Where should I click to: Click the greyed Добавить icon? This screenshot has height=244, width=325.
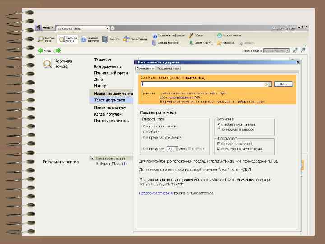241,43
